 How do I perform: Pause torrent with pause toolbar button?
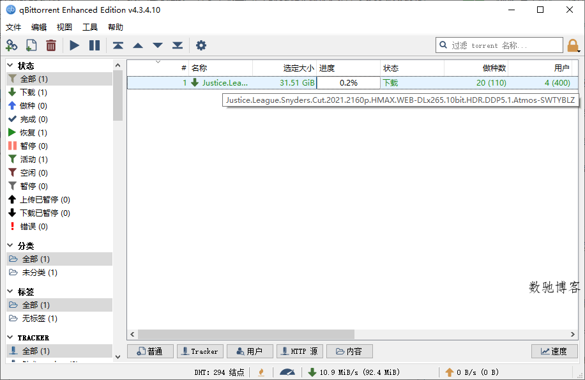click(x=95, y=45)
